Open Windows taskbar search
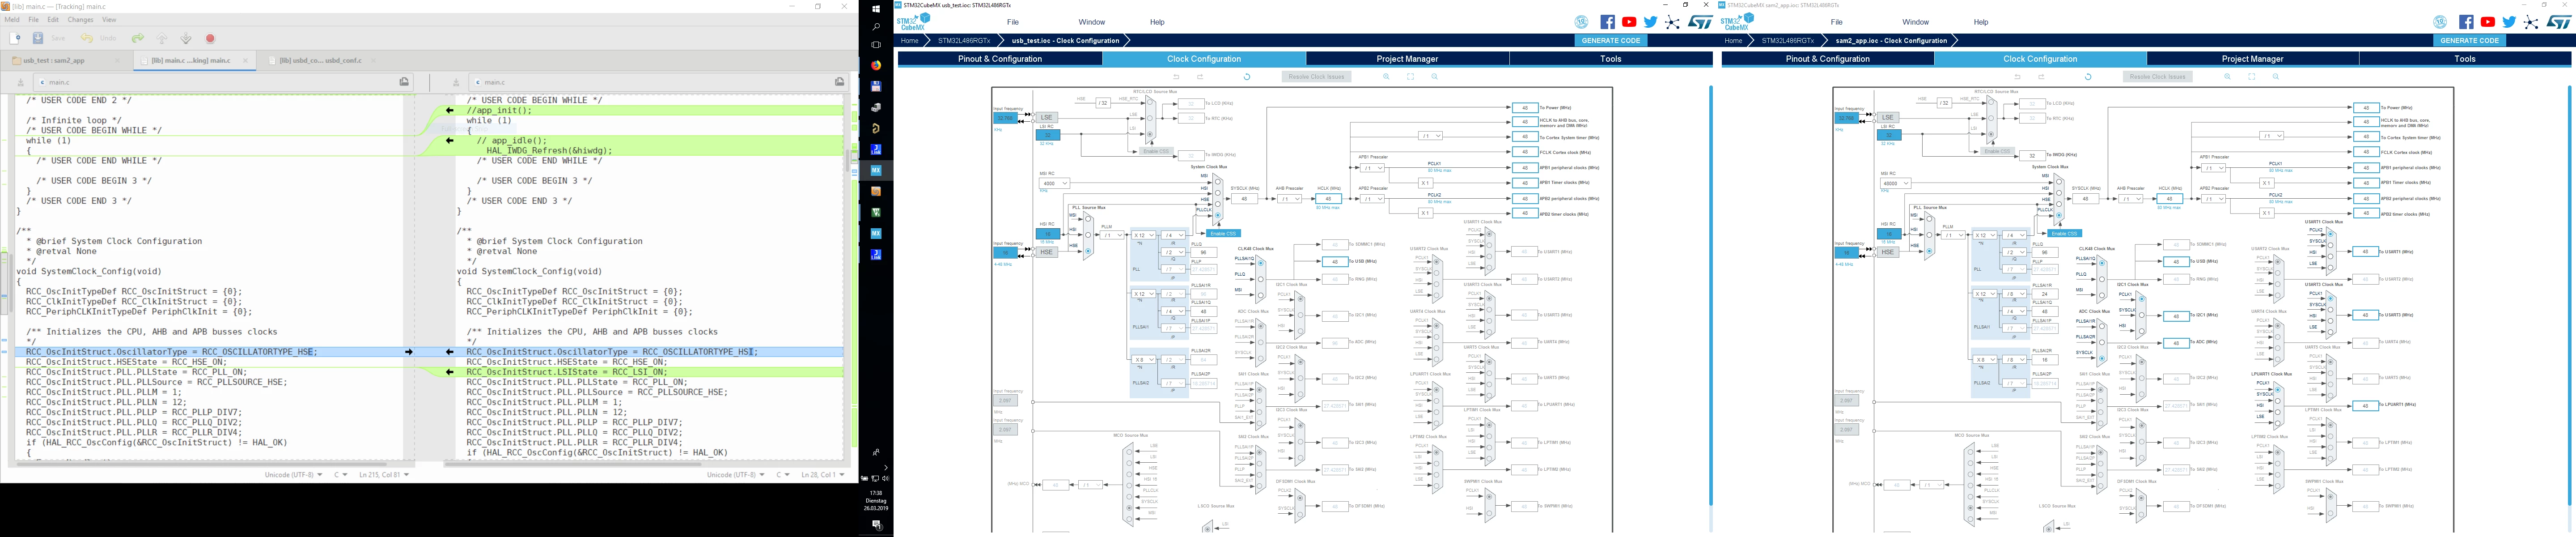The image size is (2576, 537). 876,27
